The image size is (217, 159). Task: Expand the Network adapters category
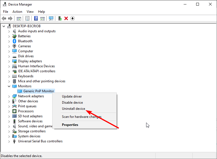pyautogui.click(x=9, y=96)
